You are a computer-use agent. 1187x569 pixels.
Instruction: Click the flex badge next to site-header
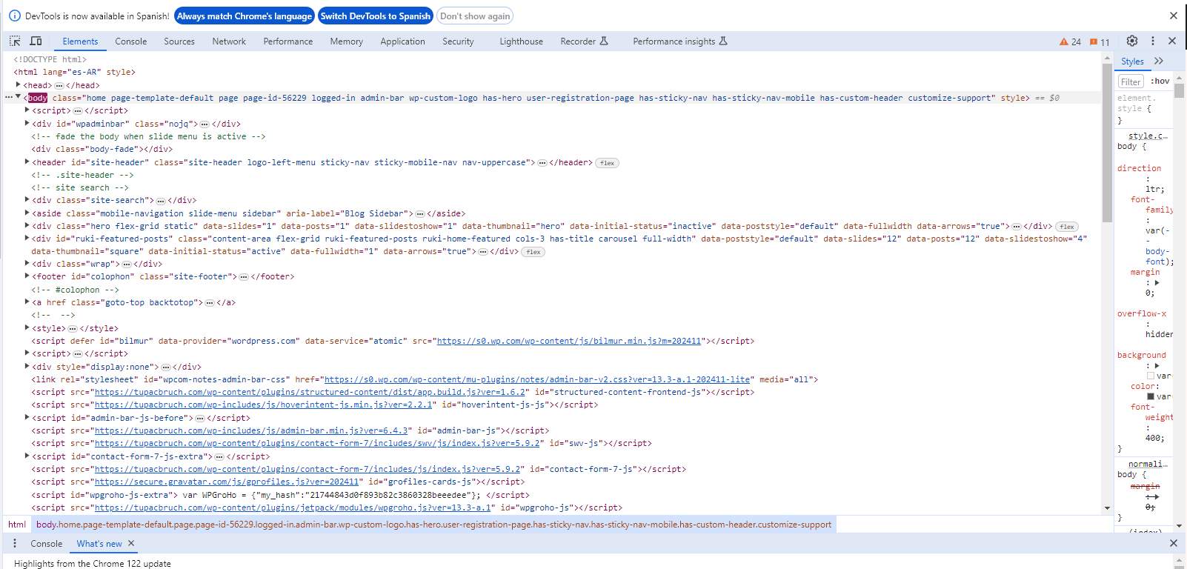pyautogui.click(x=607, y=163)
